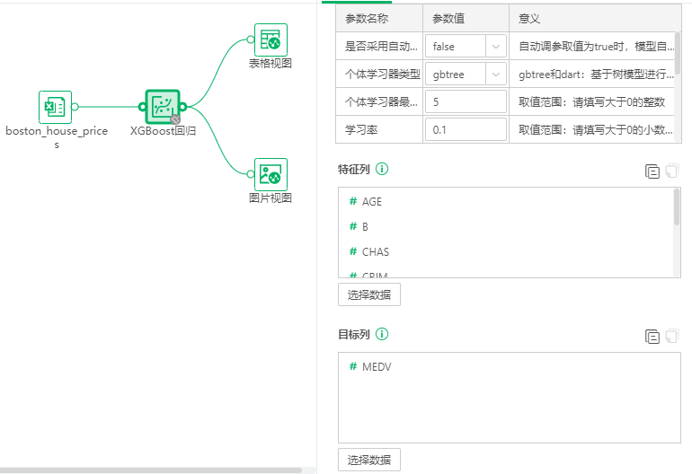This screenshot has height=474, width=692.
Task: Click the 表格视图 node icon
Action: pos(271,39)
